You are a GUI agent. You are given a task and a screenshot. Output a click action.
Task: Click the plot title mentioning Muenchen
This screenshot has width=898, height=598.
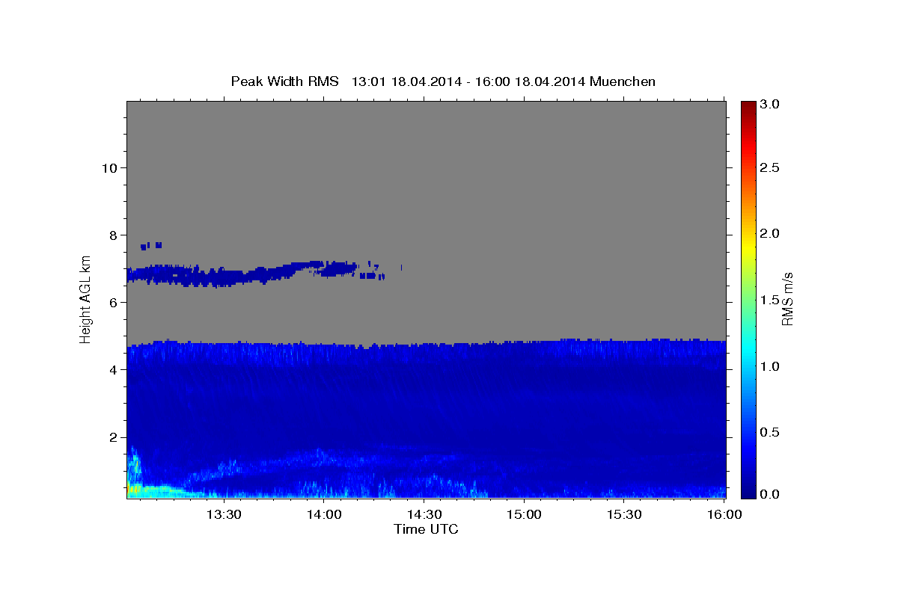pos(443,81)
